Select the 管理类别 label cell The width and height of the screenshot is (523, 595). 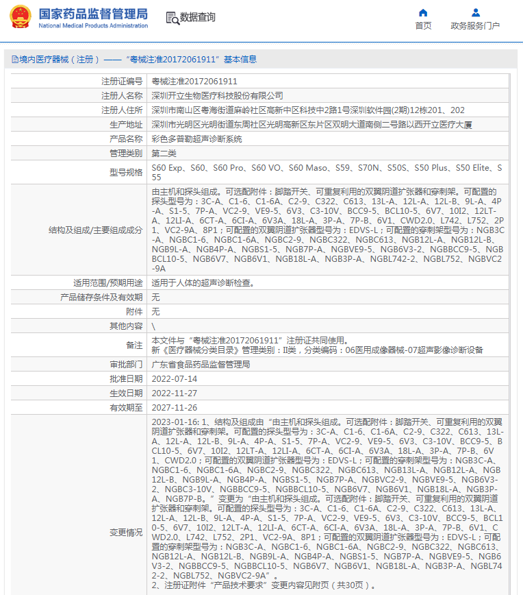(79, 154)
